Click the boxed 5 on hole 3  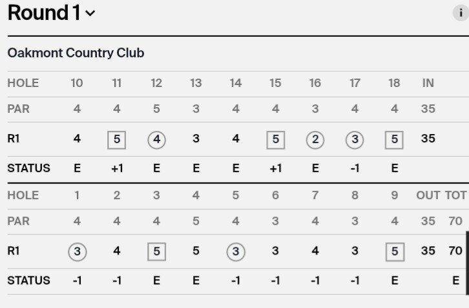point(156,251)
